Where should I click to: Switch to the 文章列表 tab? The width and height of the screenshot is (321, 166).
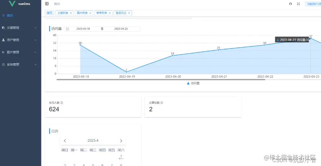(63, 13)
